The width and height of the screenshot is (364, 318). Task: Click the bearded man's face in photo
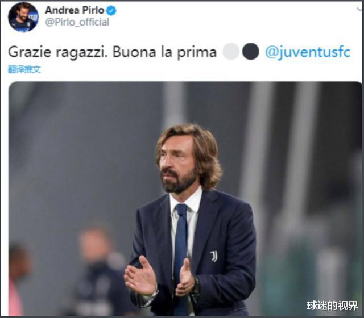point(177,164)
